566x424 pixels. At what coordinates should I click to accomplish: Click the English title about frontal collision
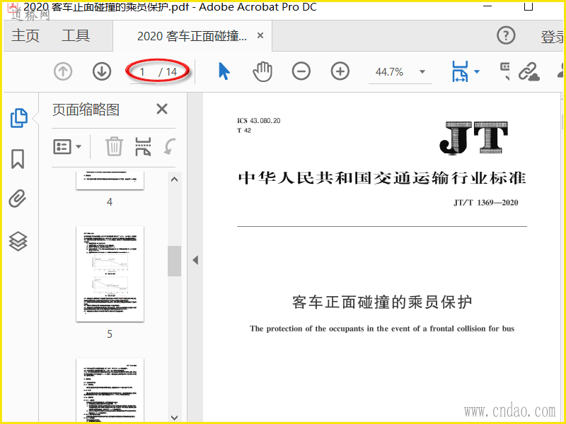[x=382, y=329]
